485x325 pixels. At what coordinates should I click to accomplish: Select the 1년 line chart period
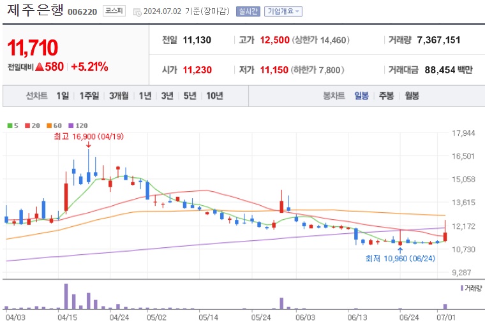pos(145,96)
